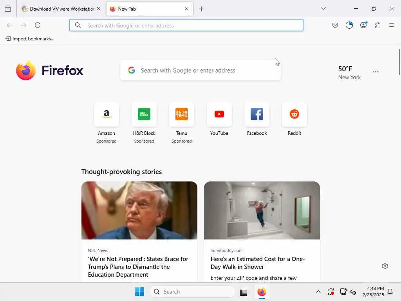This screenshot has width=401, height=301.
Task: Go forward with the forward arrow
Action: click(x=23, y=25)
